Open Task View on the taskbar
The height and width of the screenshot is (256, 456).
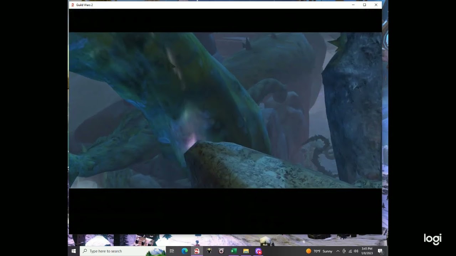[x=172, y=251]
